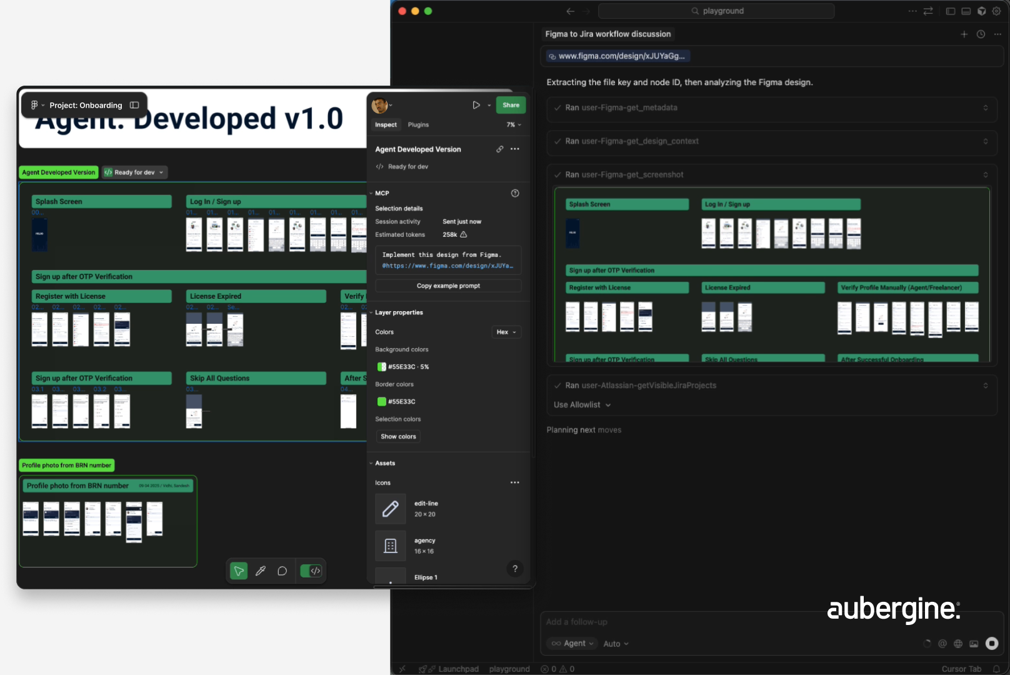Select the agency building icon asset
The width and height of the screenshot is (1010, 675).
coord(391,546)
